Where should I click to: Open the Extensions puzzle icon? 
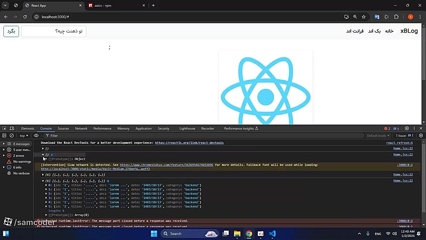pos(396,17)
